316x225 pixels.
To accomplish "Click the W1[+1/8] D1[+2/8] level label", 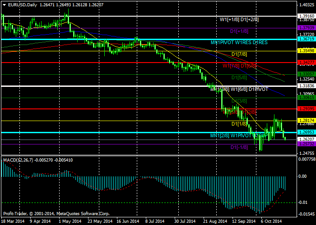I will [239, 19].
